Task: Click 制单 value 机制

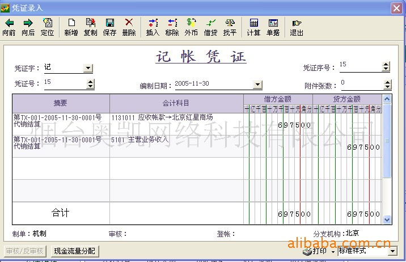Action: tap(39, 234)
